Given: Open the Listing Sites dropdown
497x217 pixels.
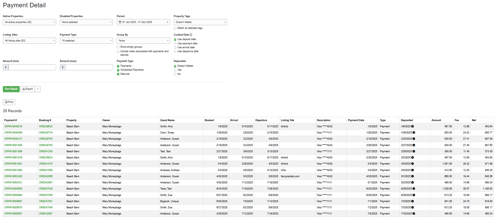Looking at the screenshot, I should point(29,41).
